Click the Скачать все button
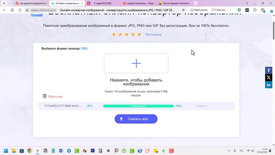This screenshot has width=275, height=155. tap(136, 119)
